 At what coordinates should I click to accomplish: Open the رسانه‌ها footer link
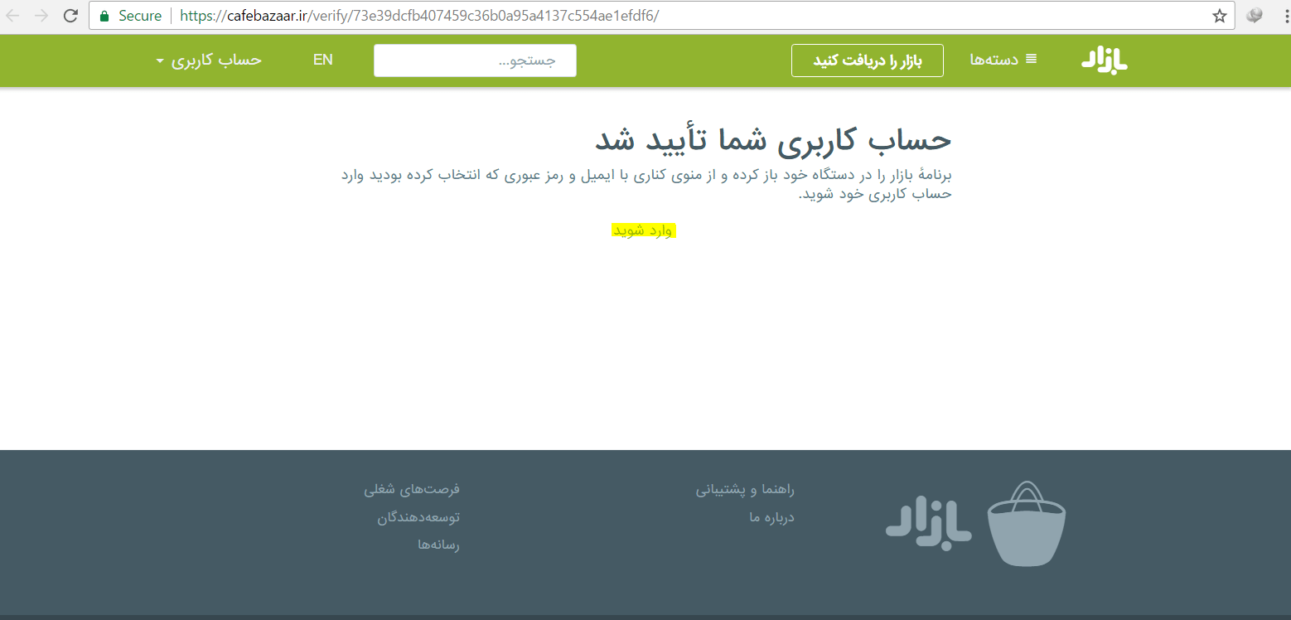(x=438, y=545)
